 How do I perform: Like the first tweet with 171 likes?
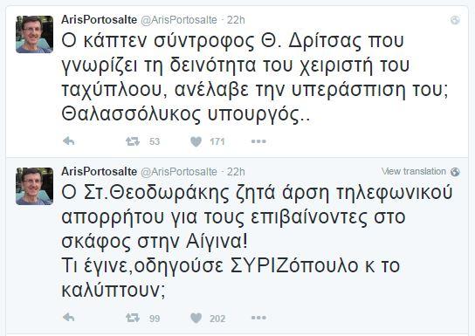tap(196, 141)
